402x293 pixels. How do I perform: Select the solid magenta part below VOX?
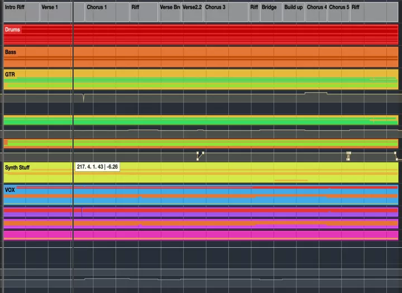pyautogui.click(x=201, y=235)
